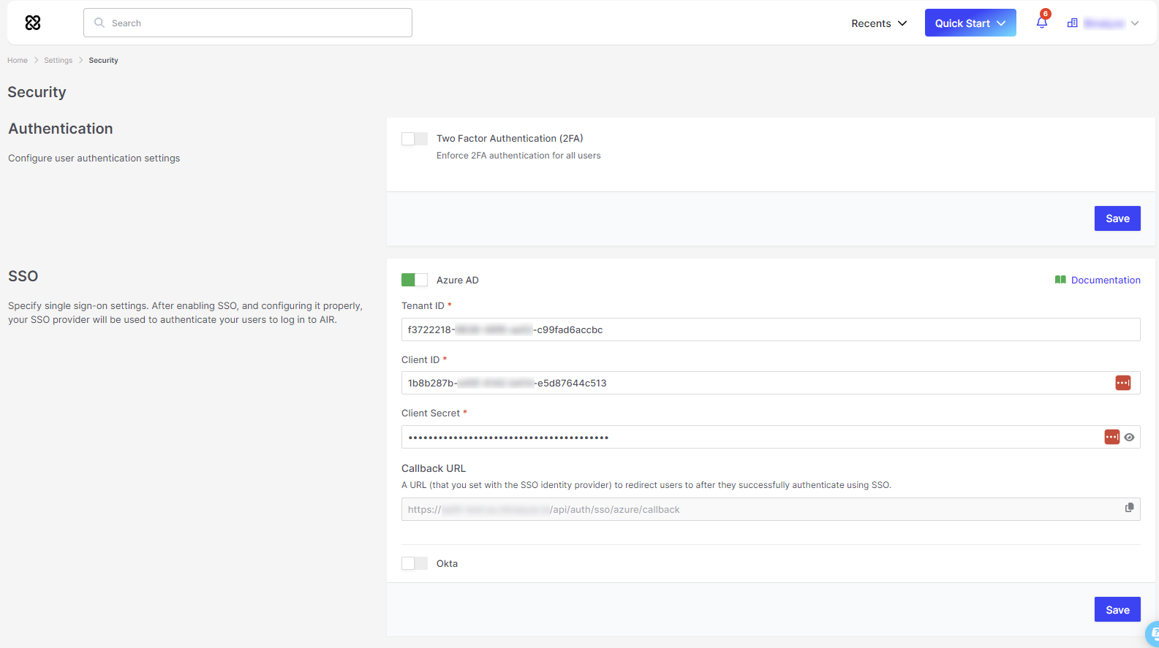Expand the organization account menu
This screenshot has width=1159, height=648.
[1134, 23]
